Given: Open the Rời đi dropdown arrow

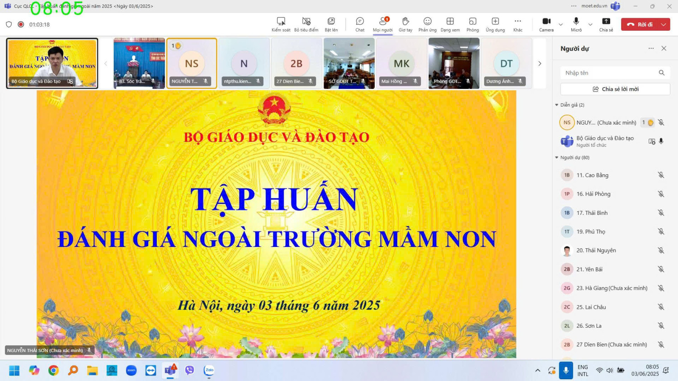Looking at the screenshot, I should coord(664,24).
